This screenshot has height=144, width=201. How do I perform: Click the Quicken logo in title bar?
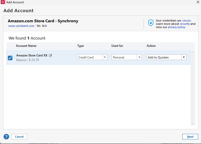[x=3, y=2]
